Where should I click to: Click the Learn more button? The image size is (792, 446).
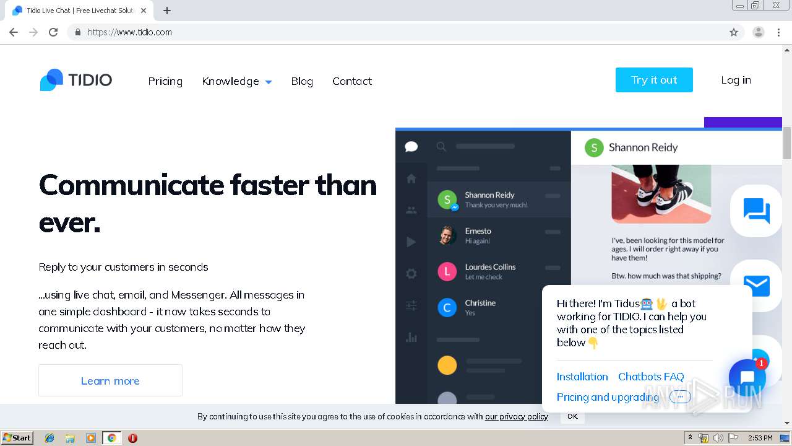pyautogui.click(x=110, y=380)
